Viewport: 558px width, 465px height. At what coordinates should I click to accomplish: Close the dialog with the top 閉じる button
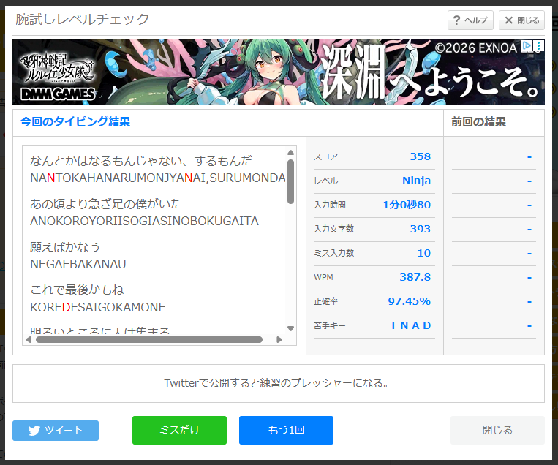point(521,20)
